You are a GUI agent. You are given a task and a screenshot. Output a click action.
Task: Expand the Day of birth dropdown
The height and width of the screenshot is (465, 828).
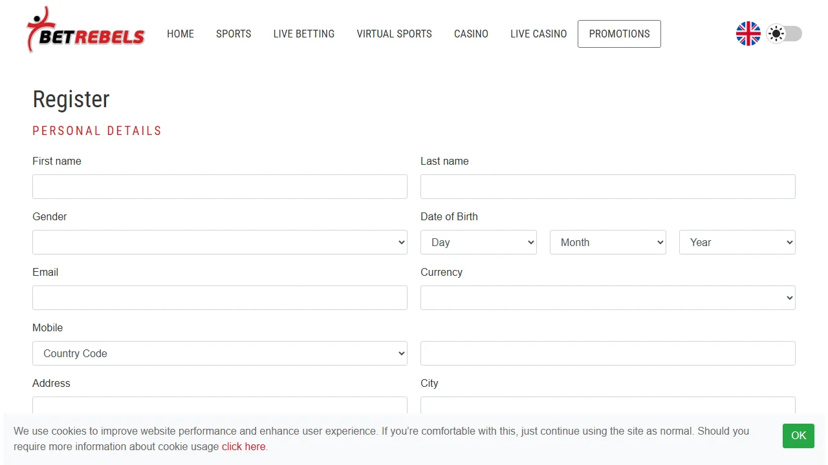479,242
